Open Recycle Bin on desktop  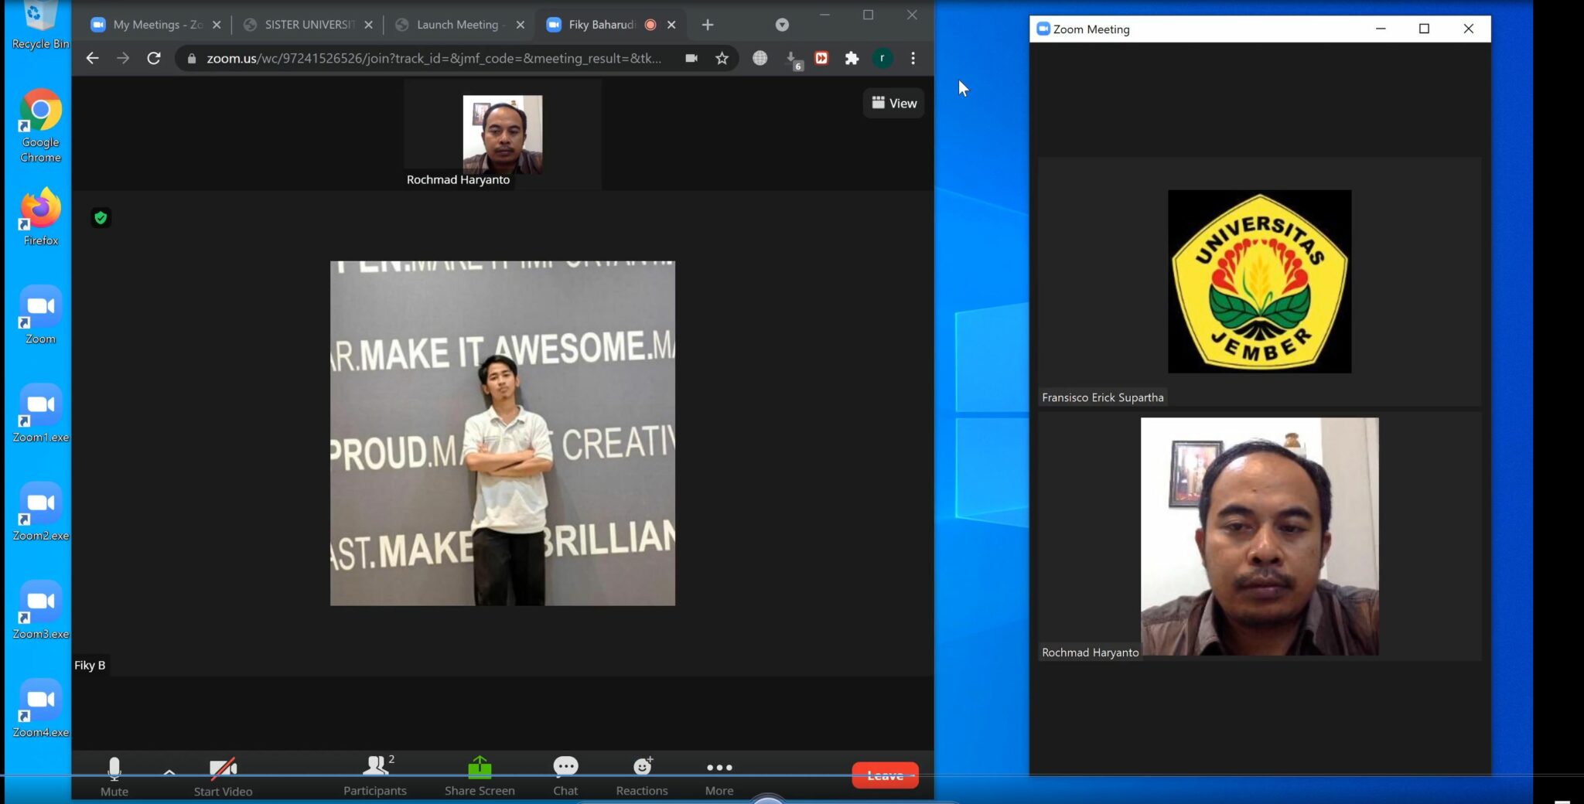[x=40, y=26]
